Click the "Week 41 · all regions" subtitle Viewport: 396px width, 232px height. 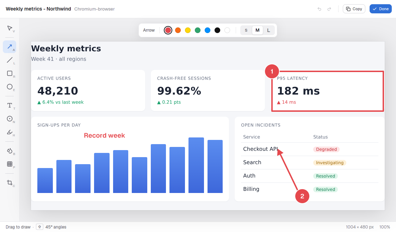pyautogui.click(x=58, y=59)
